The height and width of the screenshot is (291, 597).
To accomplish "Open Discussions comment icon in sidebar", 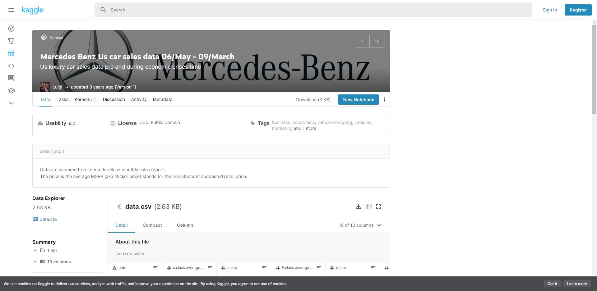I will pos(11,78).
